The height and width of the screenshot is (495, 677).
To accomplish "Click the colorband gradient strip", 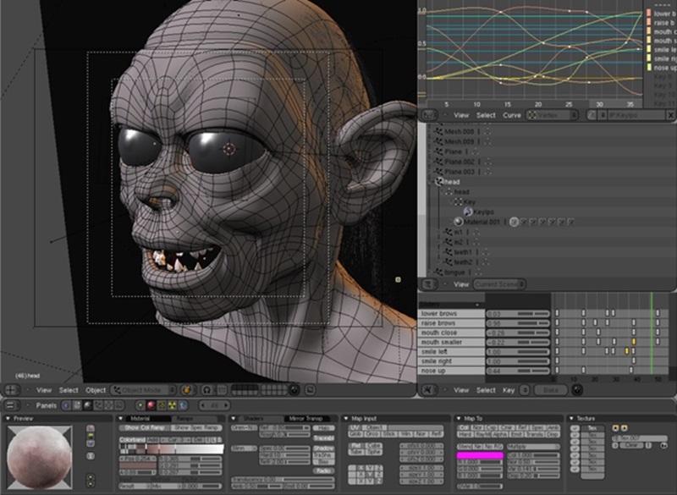I will coord(172,449).
